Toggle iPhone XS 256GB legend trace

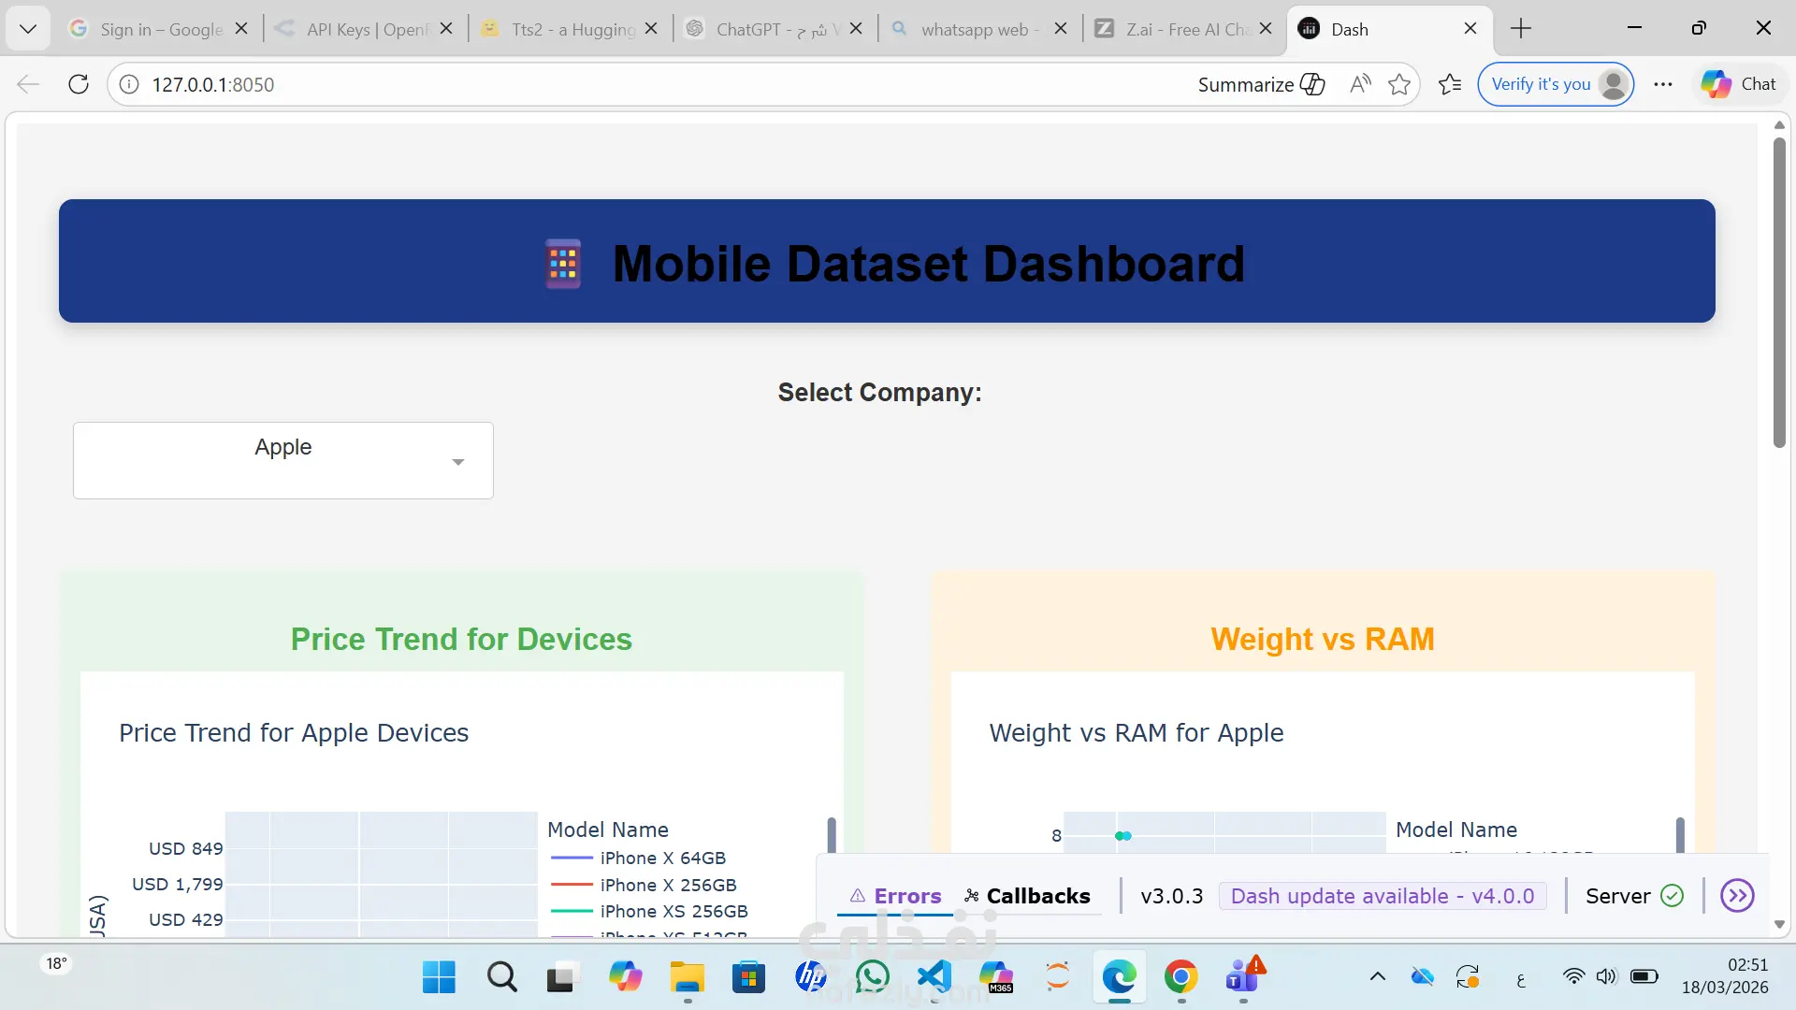click(x=673, y=911)
